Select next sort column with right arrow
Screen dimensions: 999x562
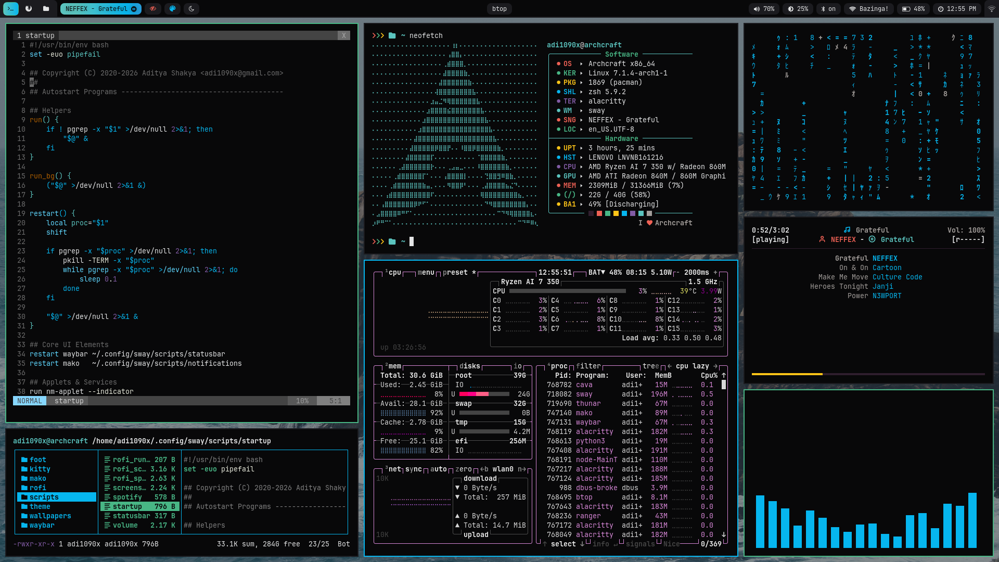[x=715, y=366]
